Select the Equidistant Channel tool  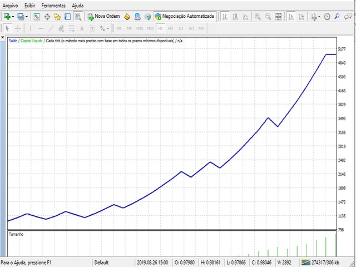pos(61,28)
